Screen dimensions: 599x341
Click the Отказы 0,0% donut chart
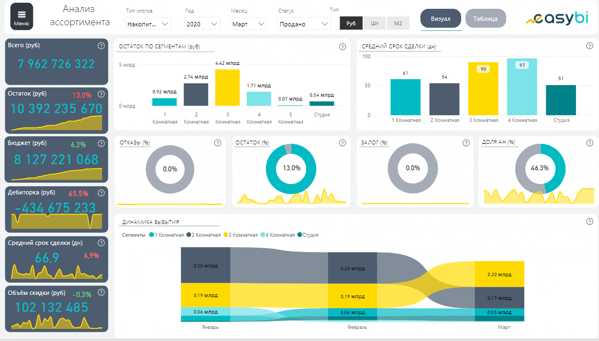coord(170,169)
